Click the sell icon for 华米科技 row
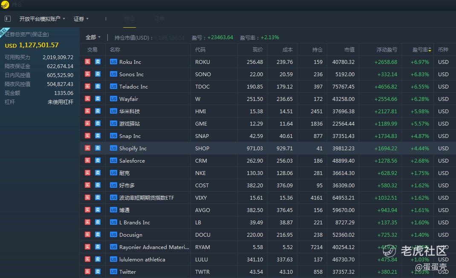The height and width of the screenshot is (278, 456). coord(98,111)
